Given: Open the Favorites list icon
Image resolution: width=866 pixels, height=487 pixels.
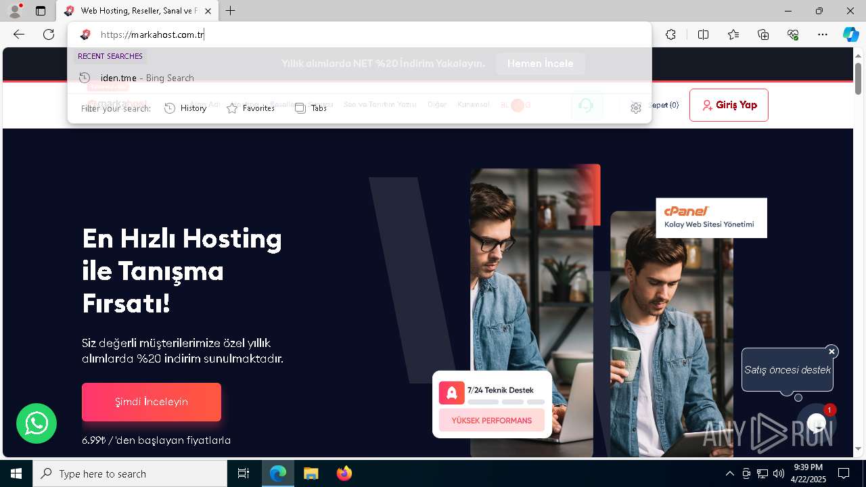Looking at the screenshot, I should [x=733, y=34].
